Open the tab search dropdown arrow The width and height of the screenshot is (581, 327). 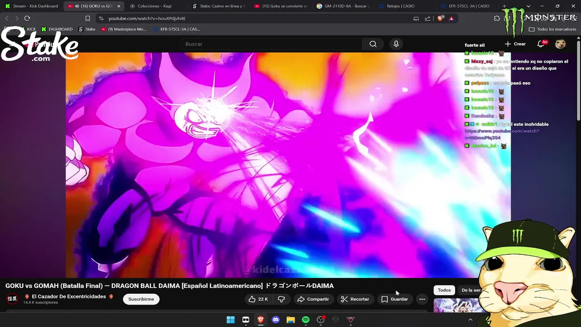[528, 6]
